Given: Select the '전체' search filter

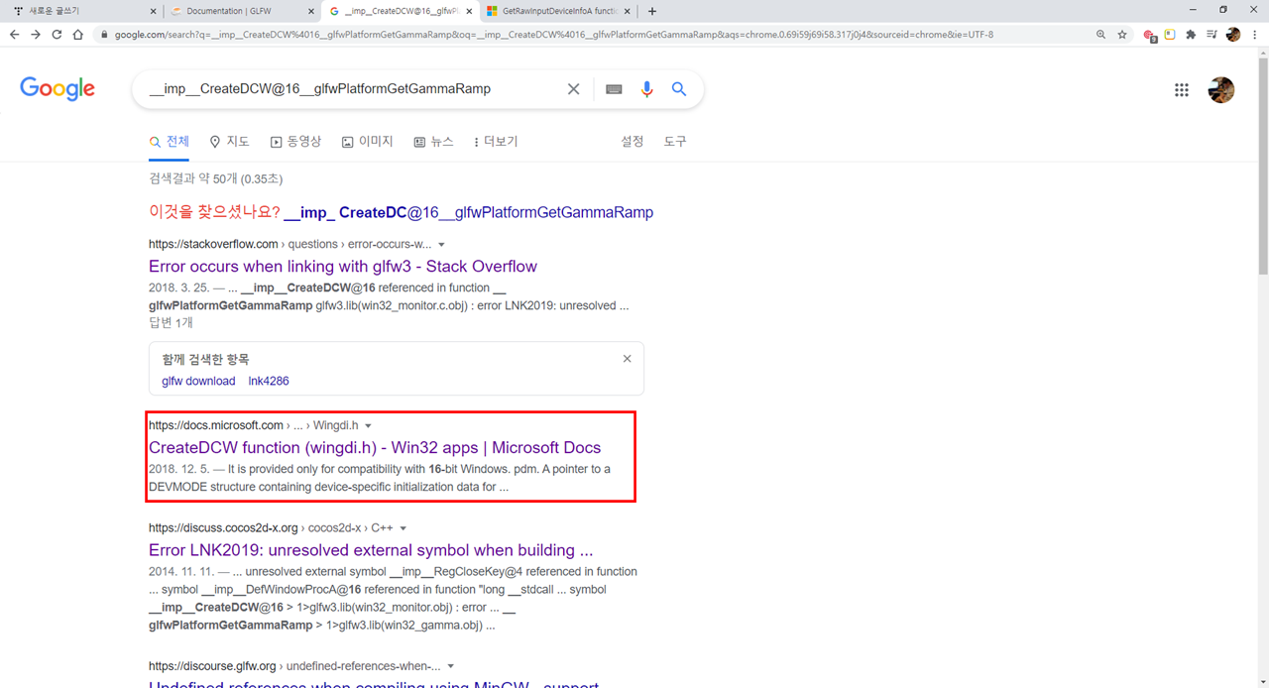Looking at the screenshot, I should coord(170,142).
